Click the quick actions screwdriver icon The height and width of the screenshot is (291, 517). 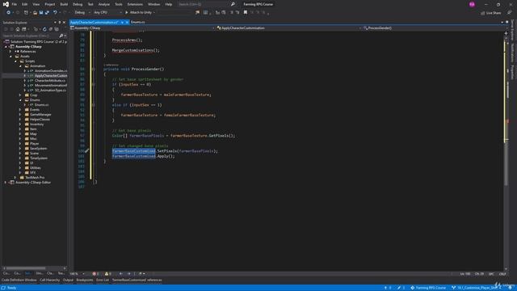pyautogui.click(x=86, y=151)
